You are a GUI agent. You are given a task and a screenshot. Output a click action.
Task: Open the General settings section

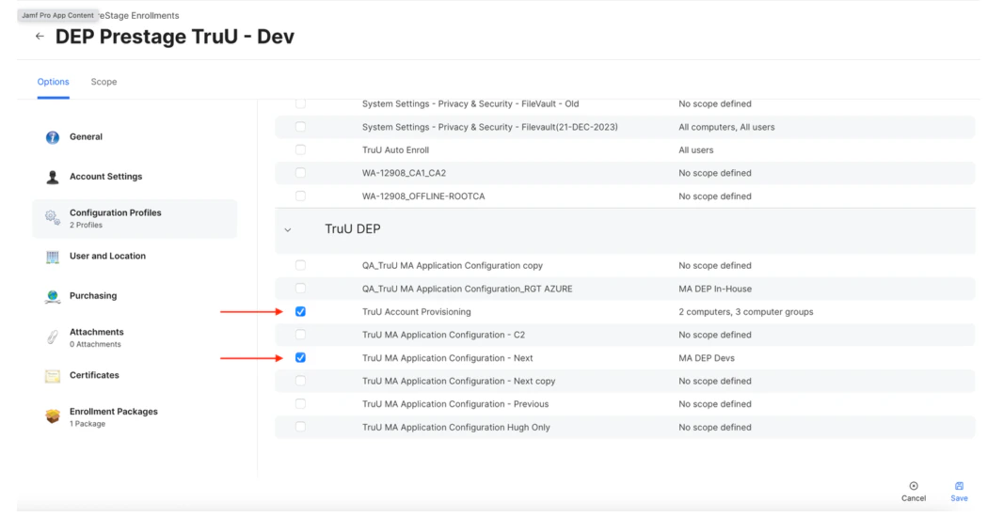coord(86,136)
